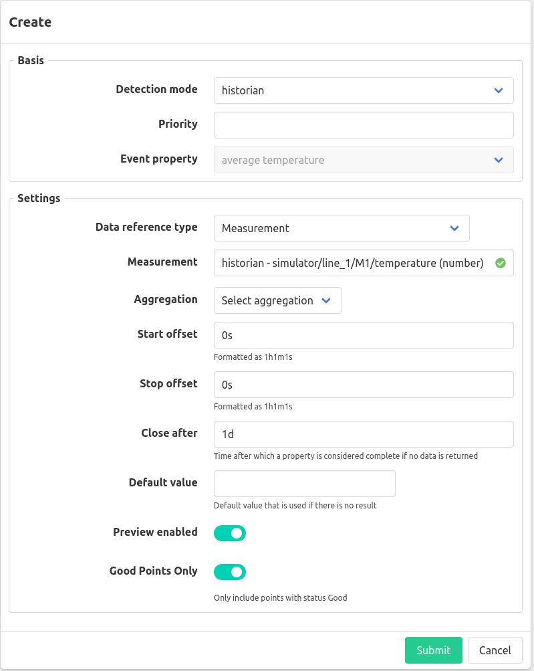
Task: Open the Data reference type Measurement dropdown
Action: click(342, 228)
